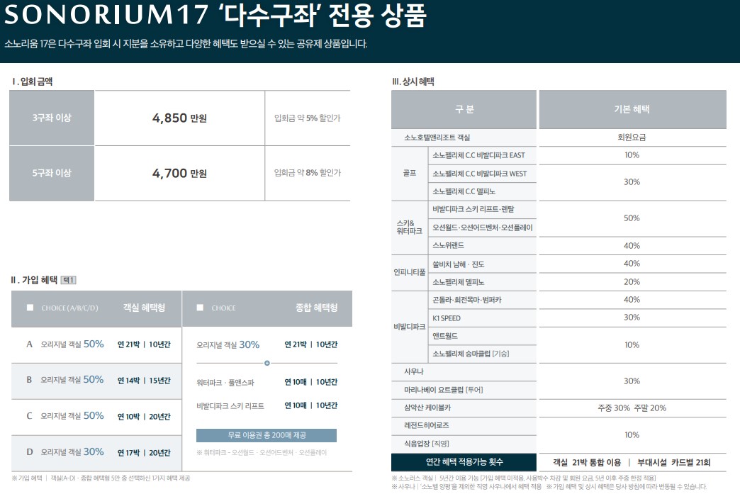Image resolution: width=740 pixels, height=494 pixels.
Task: Click 오리지널 객실 30% under 종합 혜택형
Action: pyautogui.click(x=228, y=345)
